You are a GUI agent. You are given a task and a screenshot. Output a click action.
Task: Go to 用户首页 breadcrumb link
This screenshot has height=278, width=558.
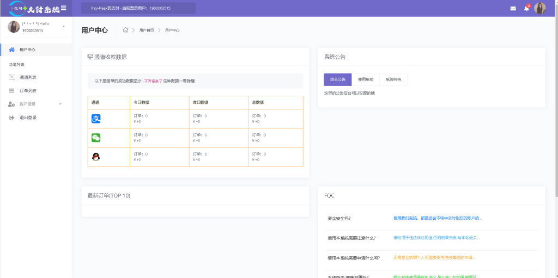[147, 30]
